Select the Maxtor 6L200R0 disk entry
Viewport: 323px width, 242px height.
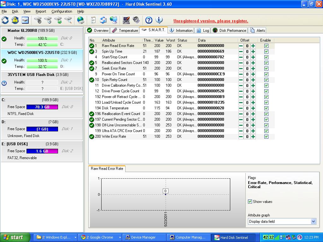(x=42, y=37)
